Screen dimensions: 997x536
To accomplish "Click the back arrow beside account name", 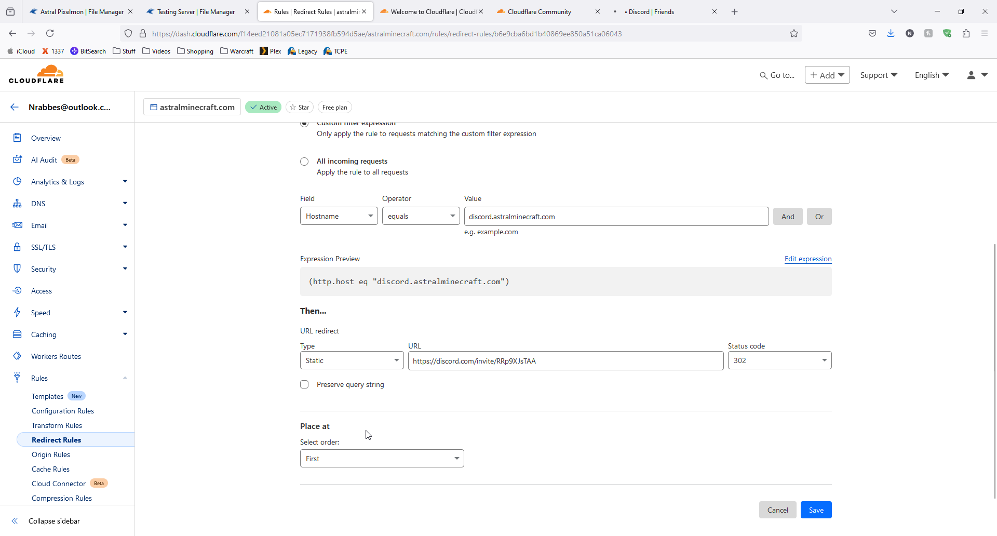I will [15, 108].
